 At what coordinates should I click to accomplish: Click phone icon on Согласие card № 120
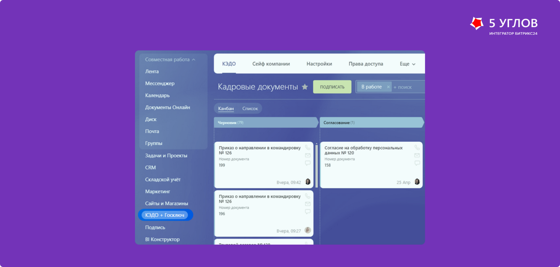[417, 148]
